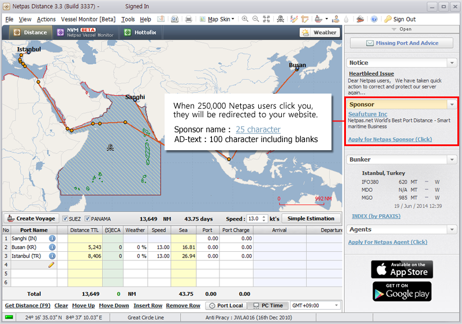Click the red cargo ship icon
Screen dimensions: 462x324
click(x=360, y=19)
